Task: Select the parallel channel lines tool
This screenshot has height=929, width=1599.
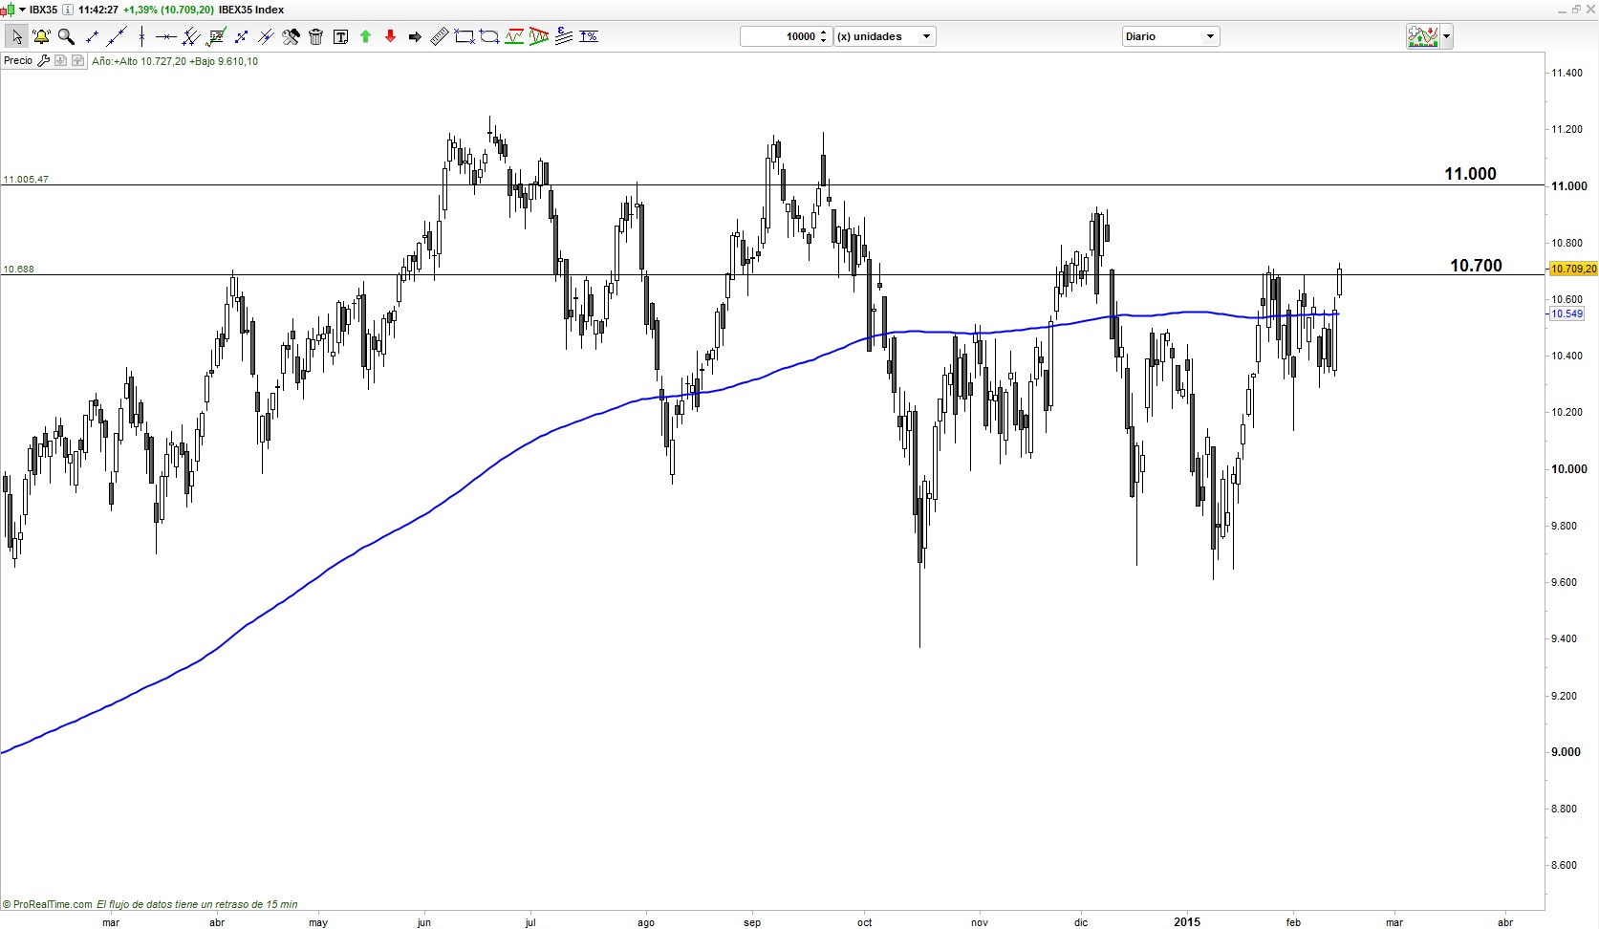Action: (191, 36)
